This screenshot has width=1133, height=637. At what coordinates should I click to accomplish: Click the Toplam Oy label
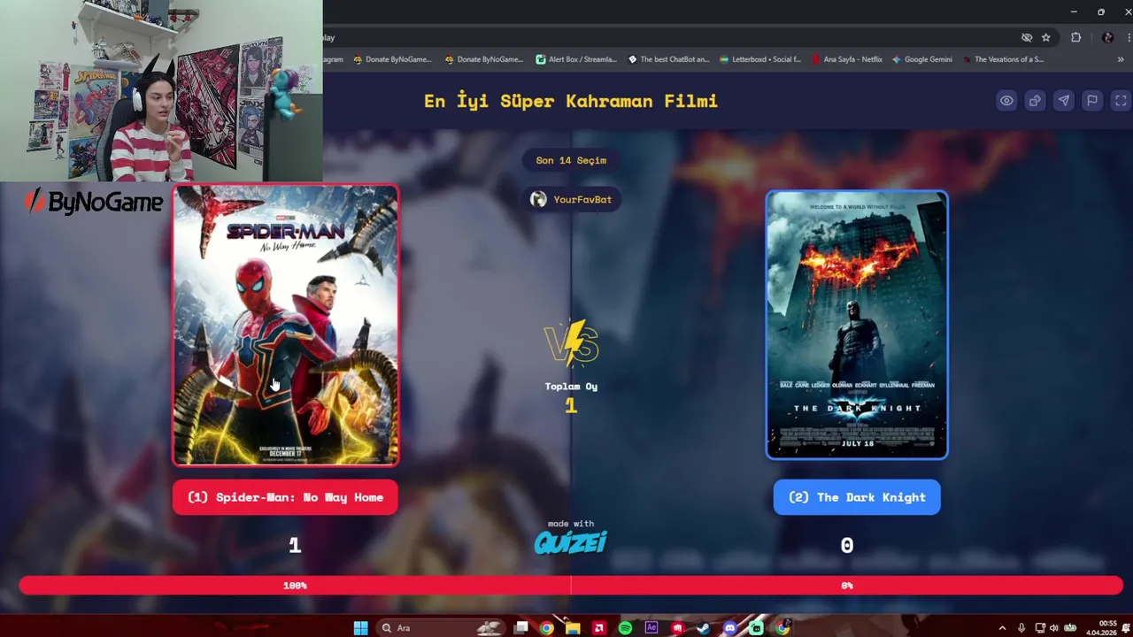[571, 387]
